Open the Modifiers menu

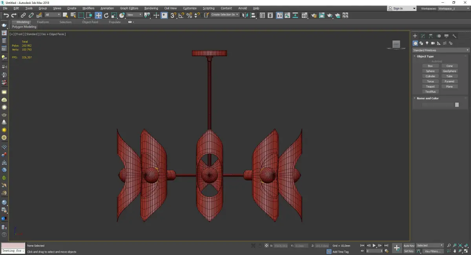(x=88, y=8)
